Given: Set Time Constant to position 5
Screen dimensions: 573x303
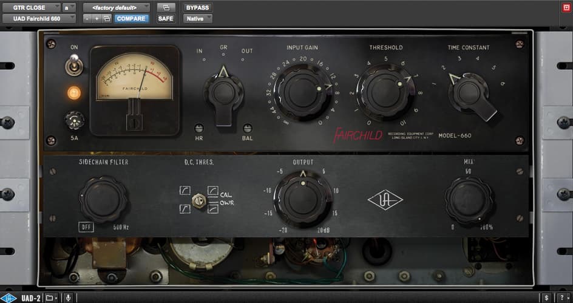Looking at the screenshot, I should 494,67.
